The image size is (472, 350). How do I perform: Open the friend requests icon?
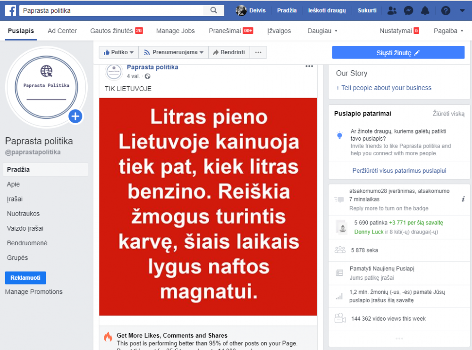[x=392, y=10]
